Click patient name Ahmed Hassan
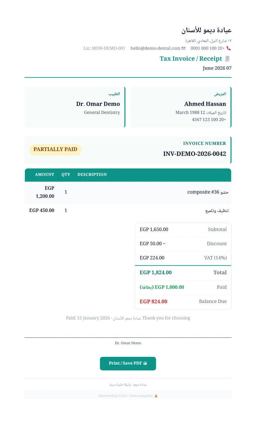 coord(205,104)
